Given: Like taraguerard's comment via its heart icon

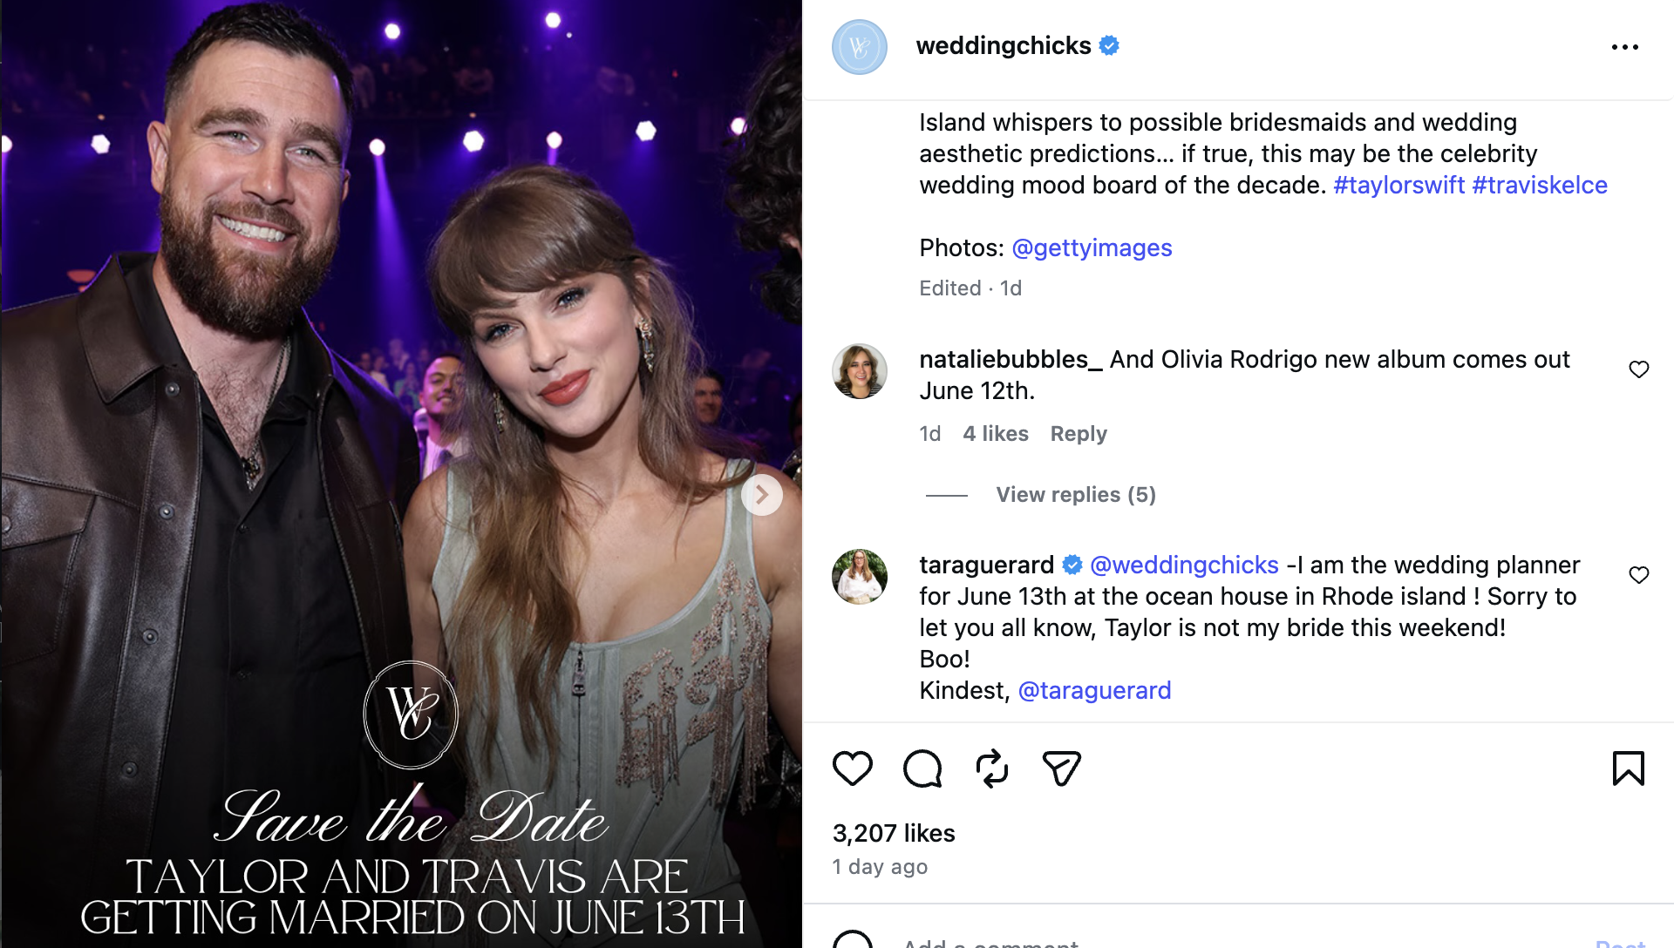Looking at the screenshot, I should coord(1640,575).
